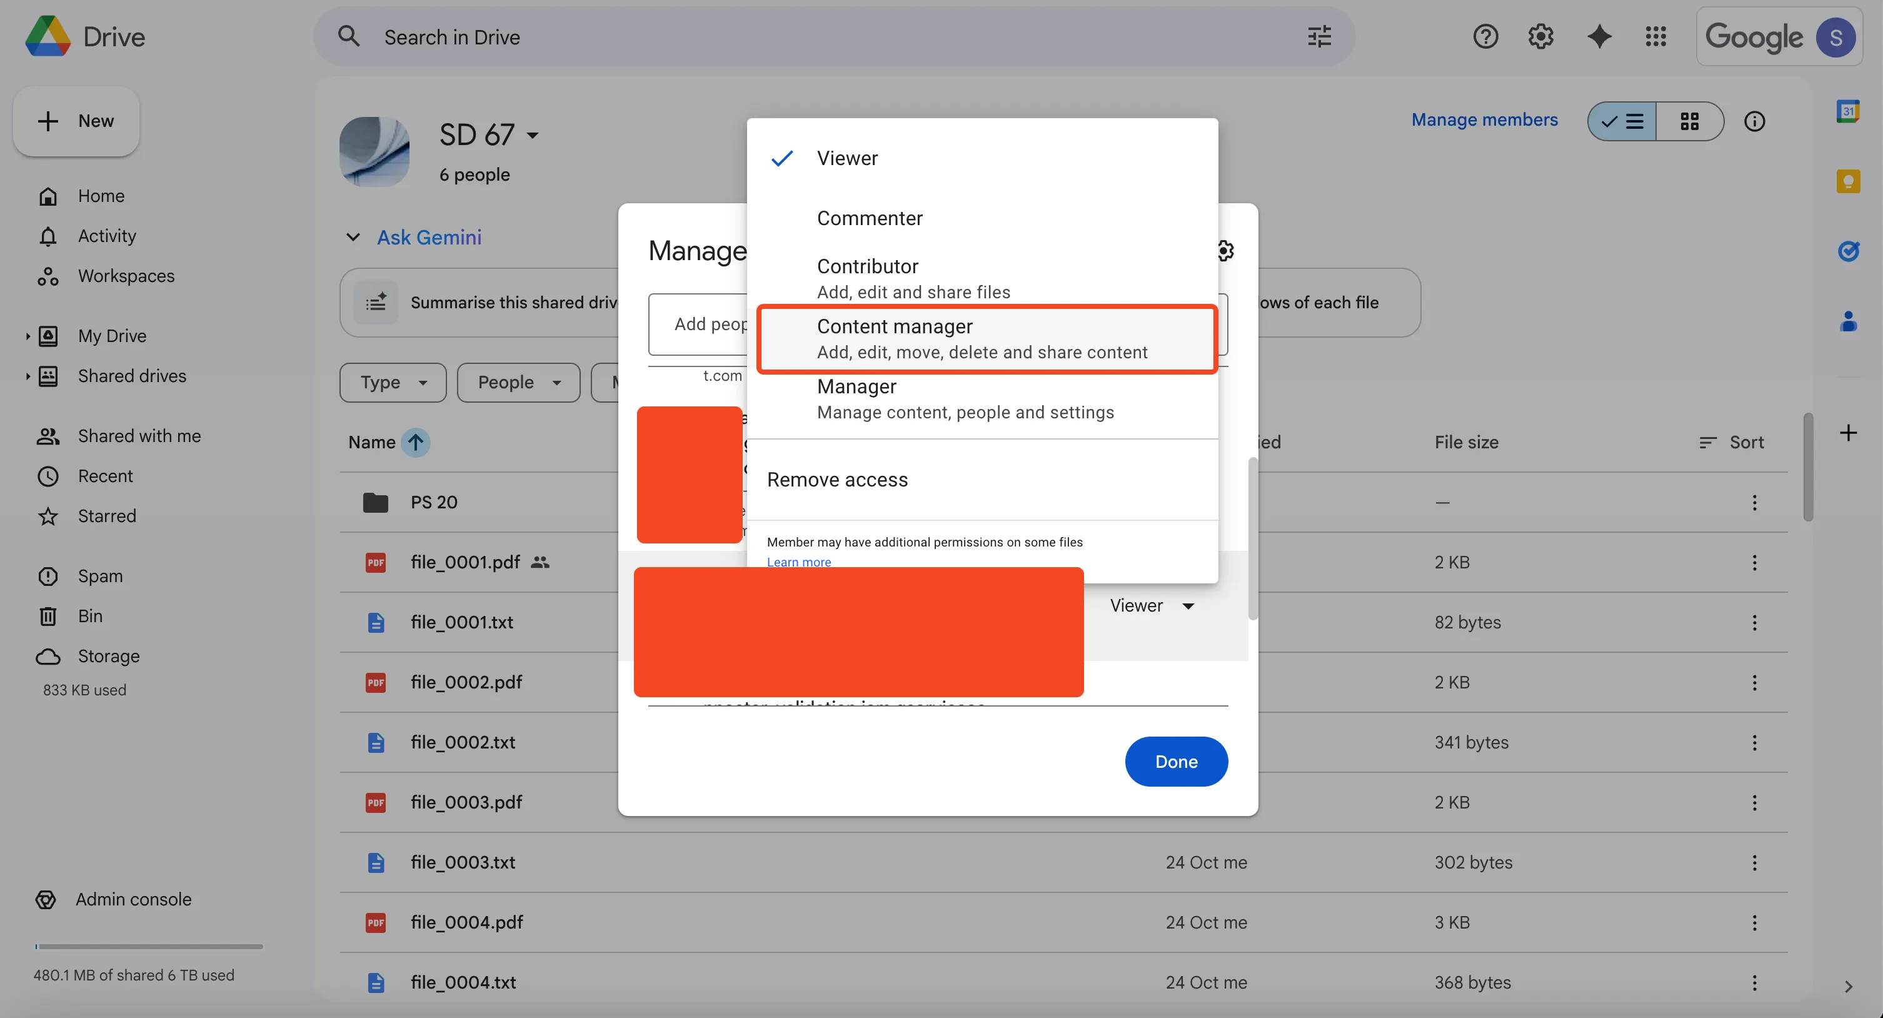Open the Type filter dropdown
Image resolution: width=1883 pixels, height=1018 pixels.
tap(393, 383)
